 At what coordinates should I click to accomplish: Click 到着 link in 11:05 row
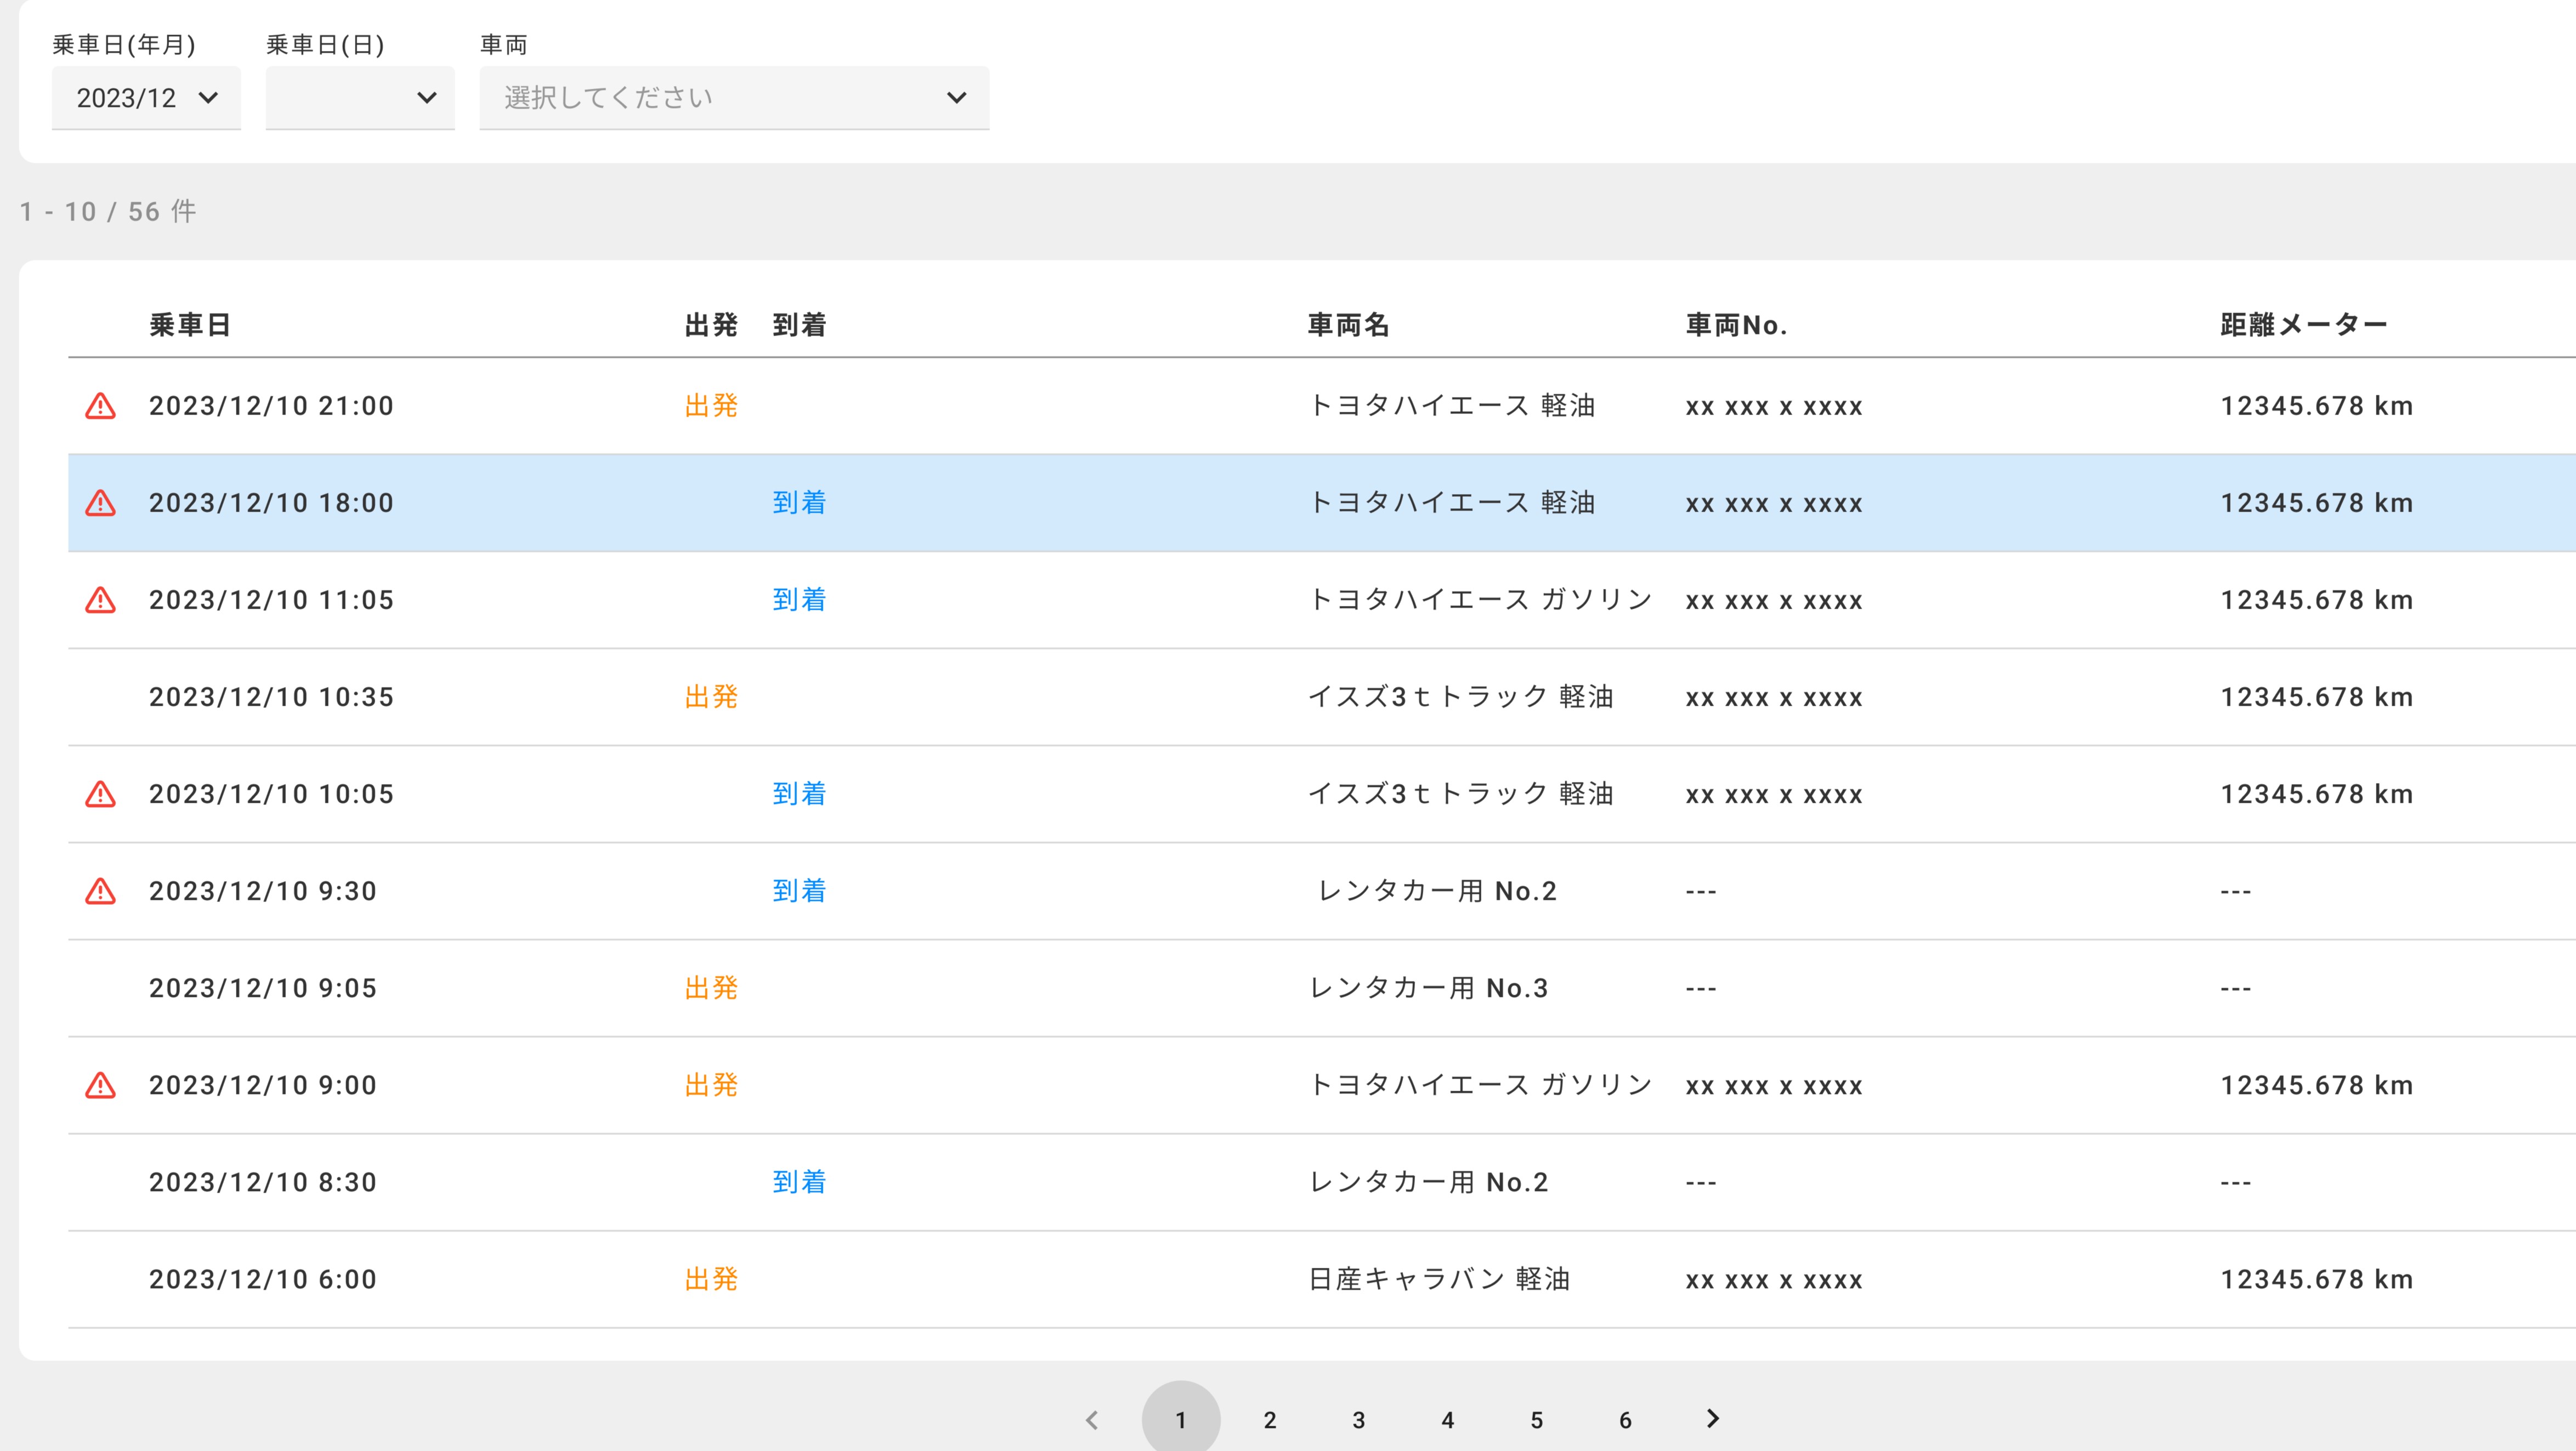tap(799, 600)
